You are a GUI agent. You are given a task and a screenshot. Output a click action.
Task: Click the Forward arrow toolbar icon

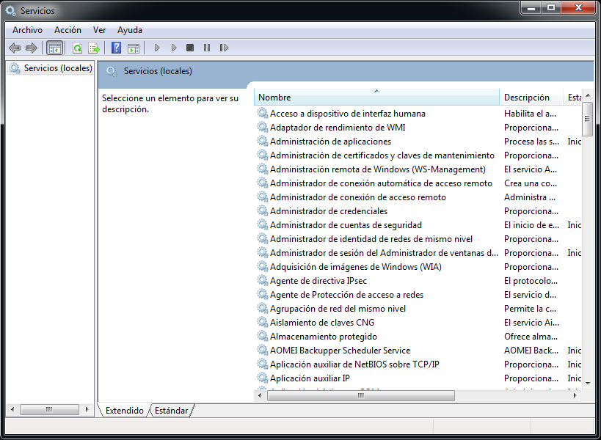point(32,48)
